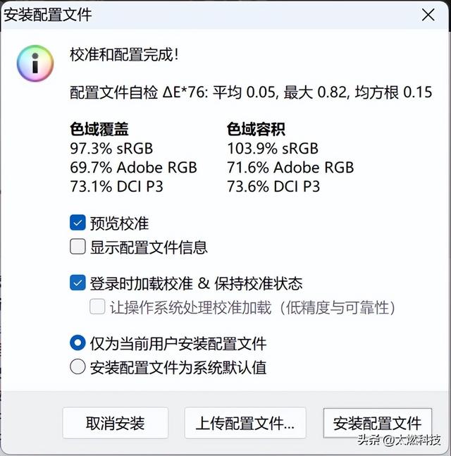The width and height of the screenshot is (451, 456).
Task: Confirm with the 安装配置文件 button
Action: point(377,423)
